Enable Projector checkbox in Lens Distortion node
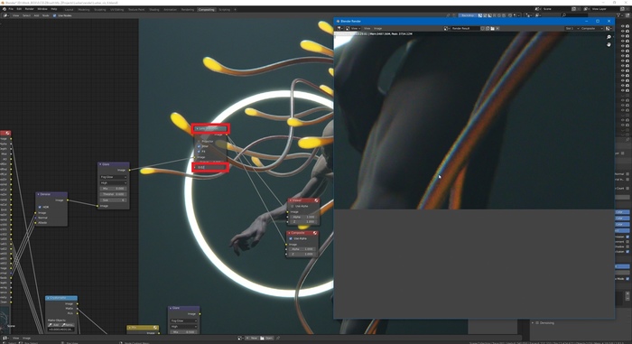Screen dimensions: 632x344 click(x=199, y=141)
